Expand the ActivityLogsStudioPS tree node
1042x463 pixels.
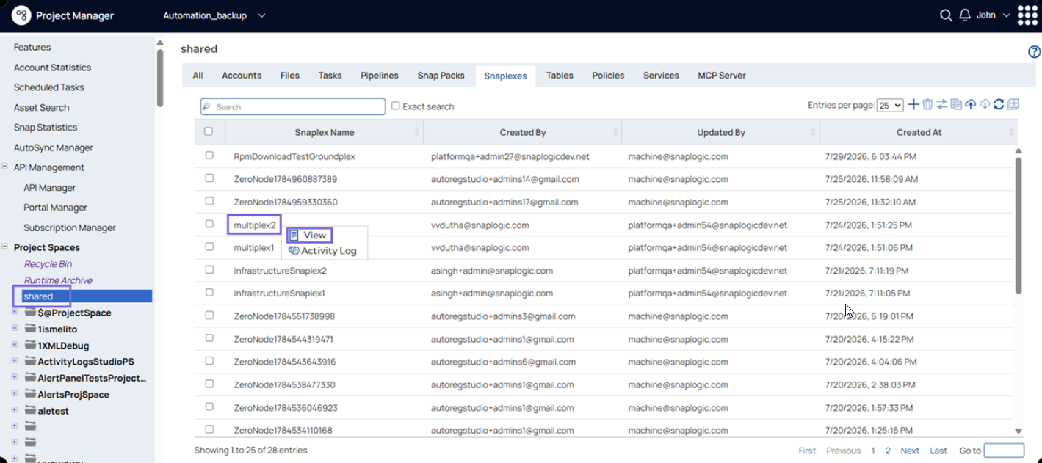[15, 361]
